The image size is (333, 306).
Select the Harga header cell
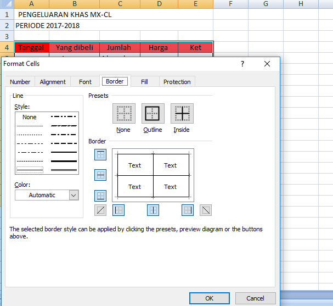159,47
